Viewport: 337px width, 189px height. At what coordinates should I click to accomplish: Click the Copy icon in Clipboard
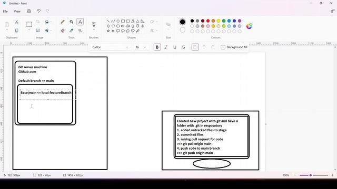(x=16, y=30)
